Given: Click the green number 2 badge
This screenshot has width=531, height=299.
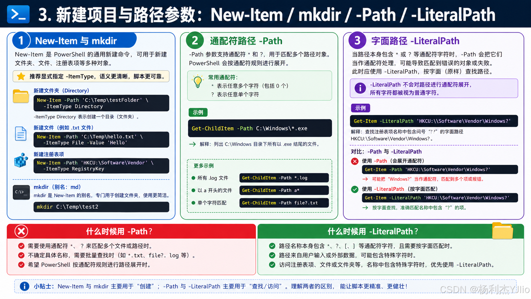Looking at the screenshot, I should tap(195, 40).
